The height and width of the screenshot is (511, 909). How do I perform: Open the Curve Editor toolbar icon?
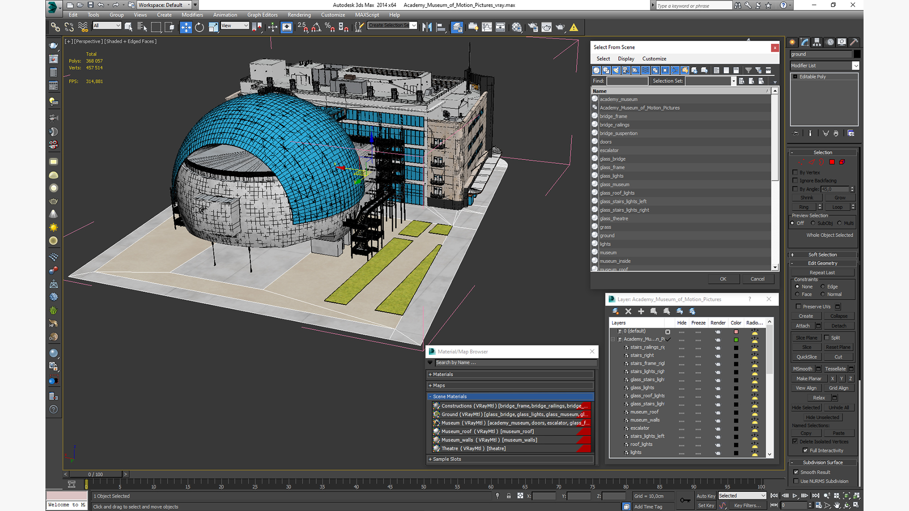487,27
